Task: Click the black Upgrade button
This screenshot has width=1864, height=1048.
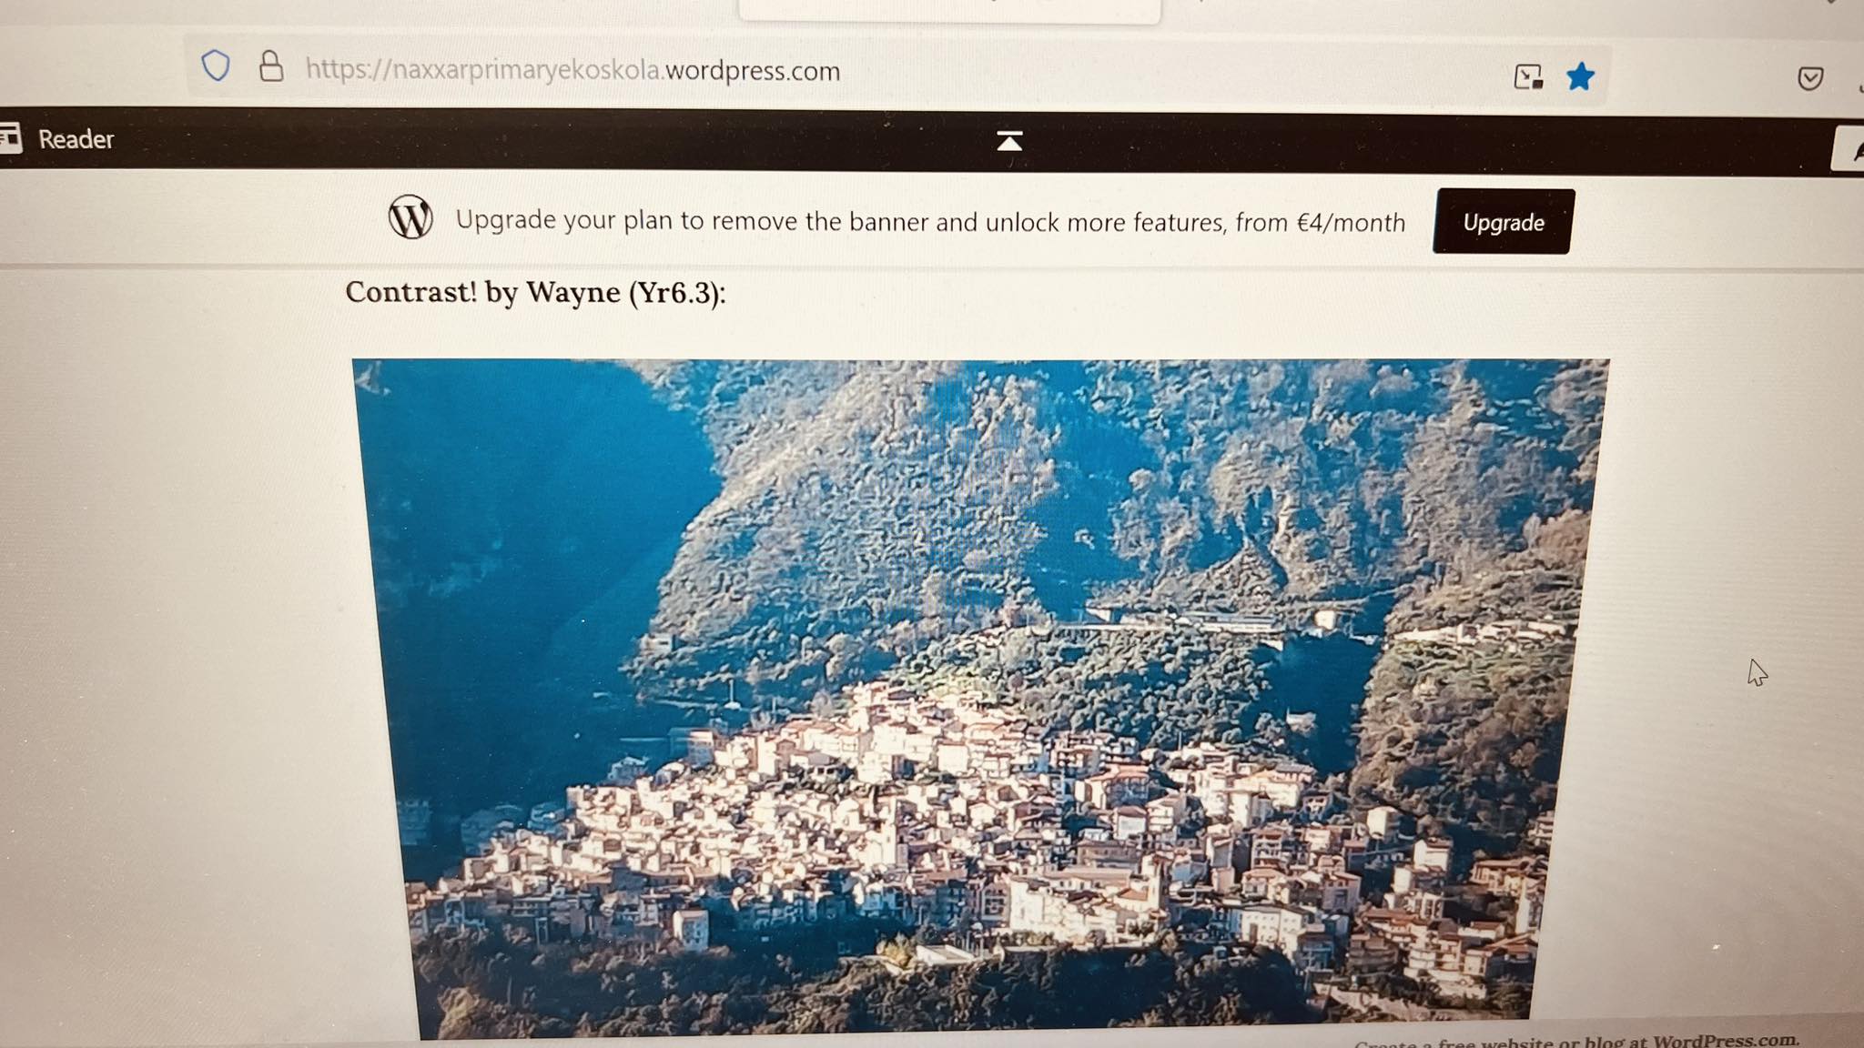Action: point(1504,222)
